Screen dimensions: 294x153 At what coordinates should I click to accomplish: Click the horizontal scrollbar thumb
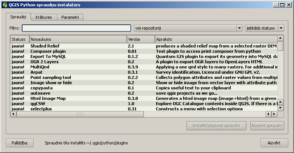[80, 114]
